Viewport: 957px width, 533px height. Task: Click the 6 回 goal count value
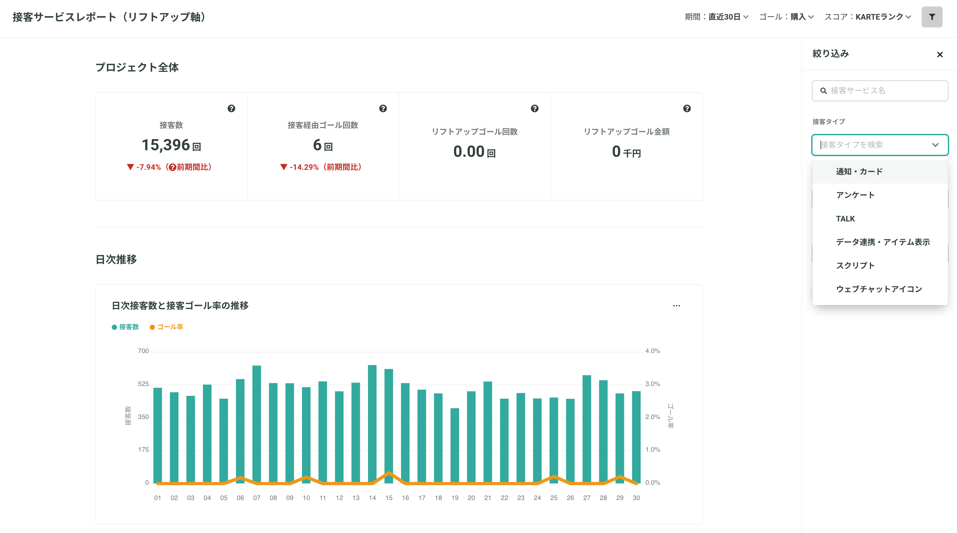(323, 145)
